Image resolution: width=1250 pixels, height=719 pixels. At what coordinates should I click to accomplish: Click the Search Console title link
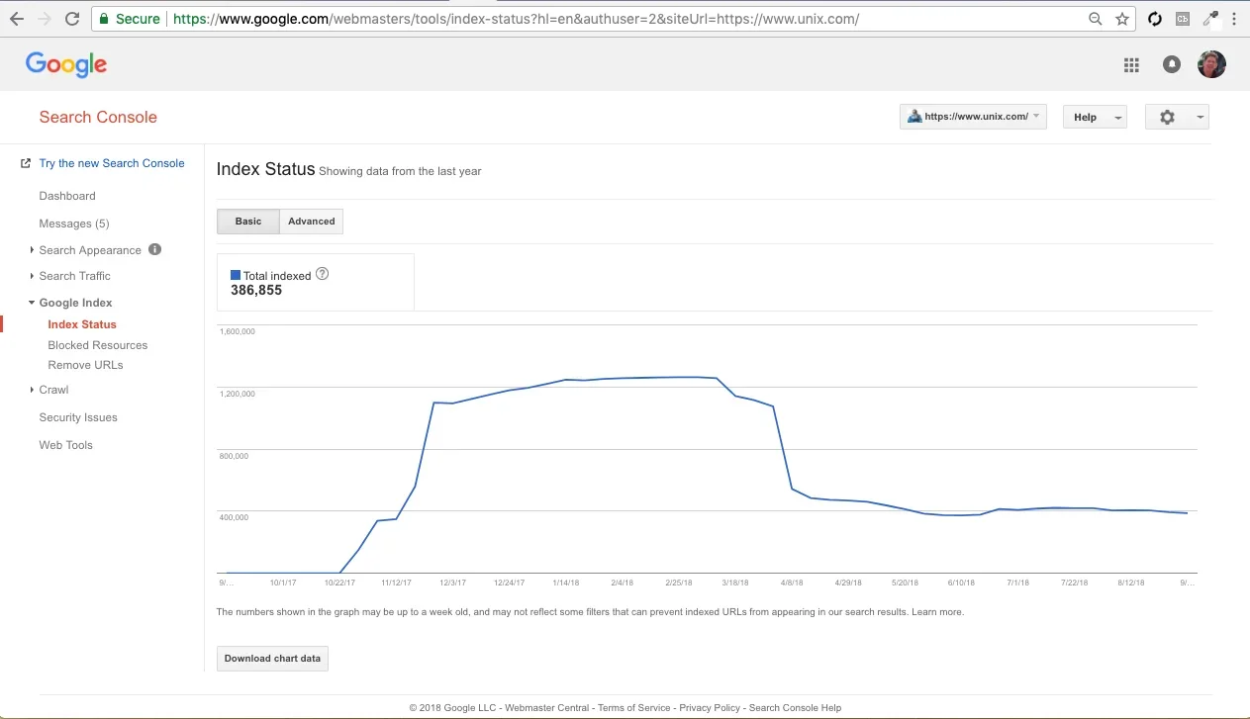click(98, 117)
